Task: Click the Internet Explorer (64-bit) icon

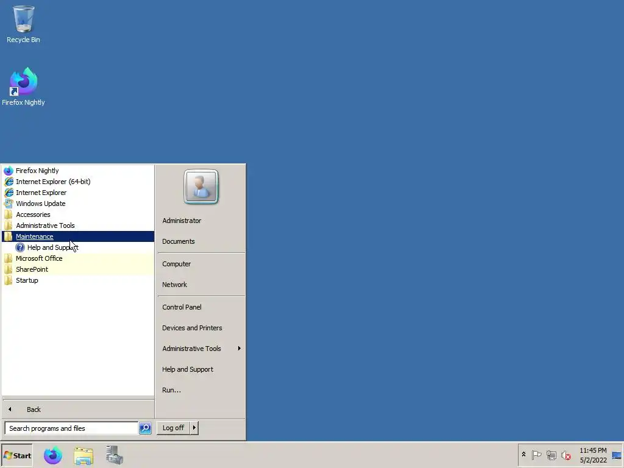Action: tap(9, 182)
